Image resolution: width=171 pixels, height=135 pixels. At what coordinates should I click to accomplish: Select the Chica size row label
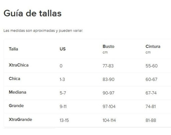point(14,79)
